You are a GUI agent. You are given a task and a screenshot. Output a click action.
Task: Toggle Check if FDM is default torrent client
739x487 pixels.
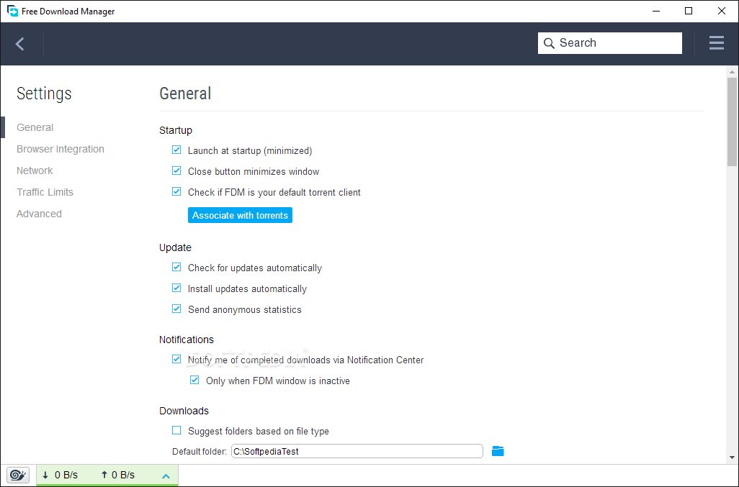pos(176,191)
